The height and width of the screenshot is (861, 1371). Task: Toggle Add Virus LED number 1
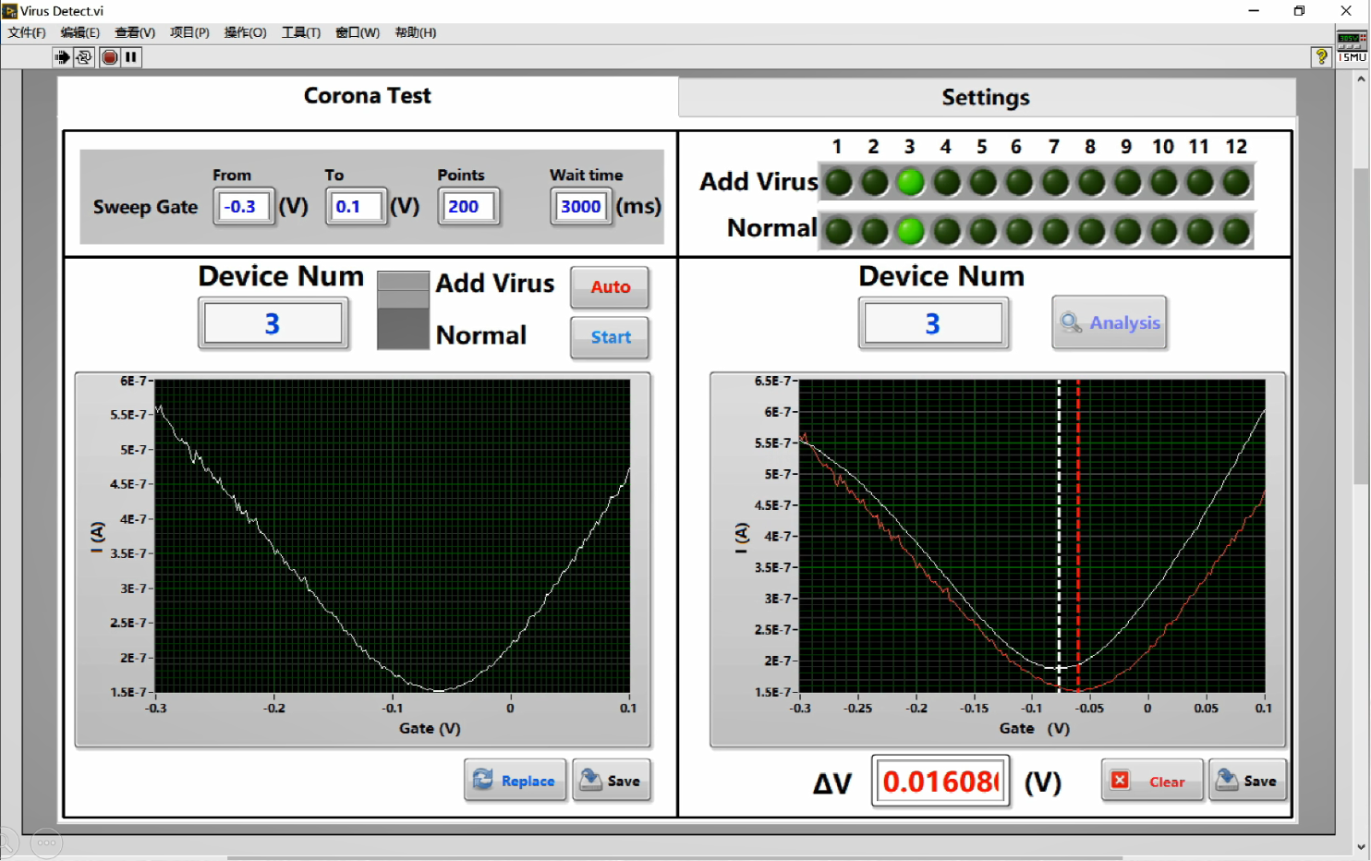[x=839, y=182]
